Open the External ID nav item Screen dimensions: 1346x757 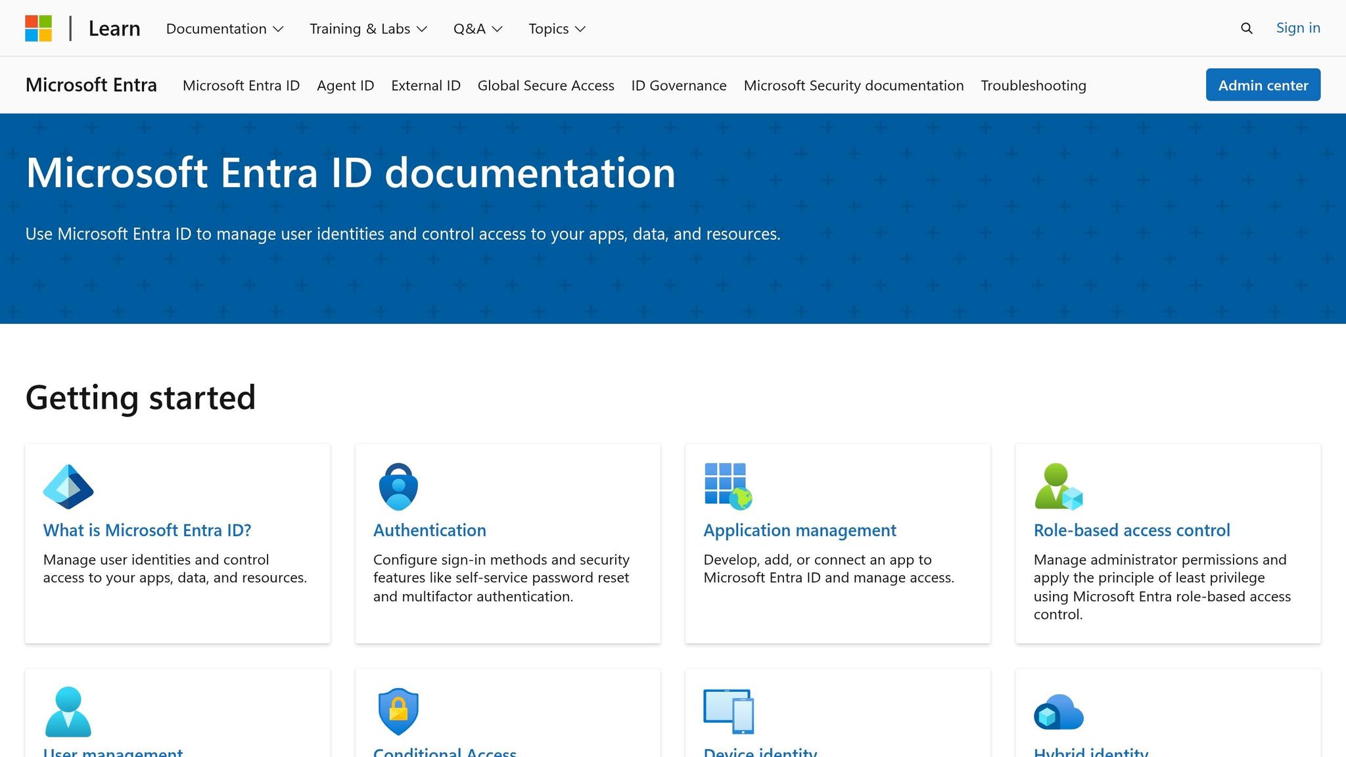coord(426,85)
